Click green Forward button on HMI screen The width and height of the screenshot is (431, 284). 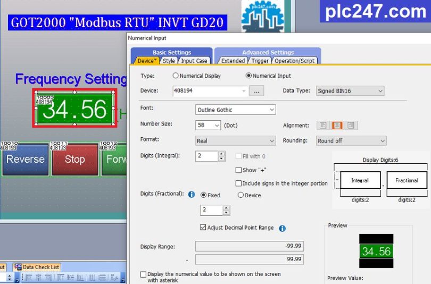pos(114,160)
